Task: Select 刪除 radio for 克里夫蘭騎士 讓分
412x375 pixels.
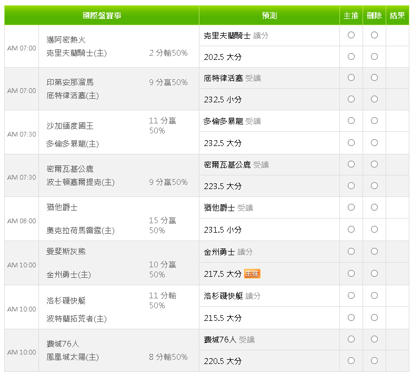Action: [x=374, y=35]
